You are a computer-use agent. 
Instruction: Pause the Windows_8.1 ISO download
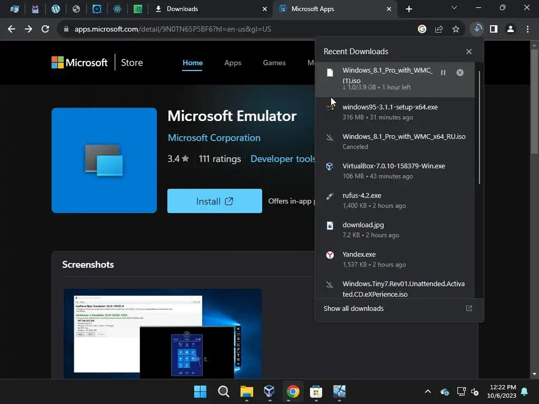(443, 73)
